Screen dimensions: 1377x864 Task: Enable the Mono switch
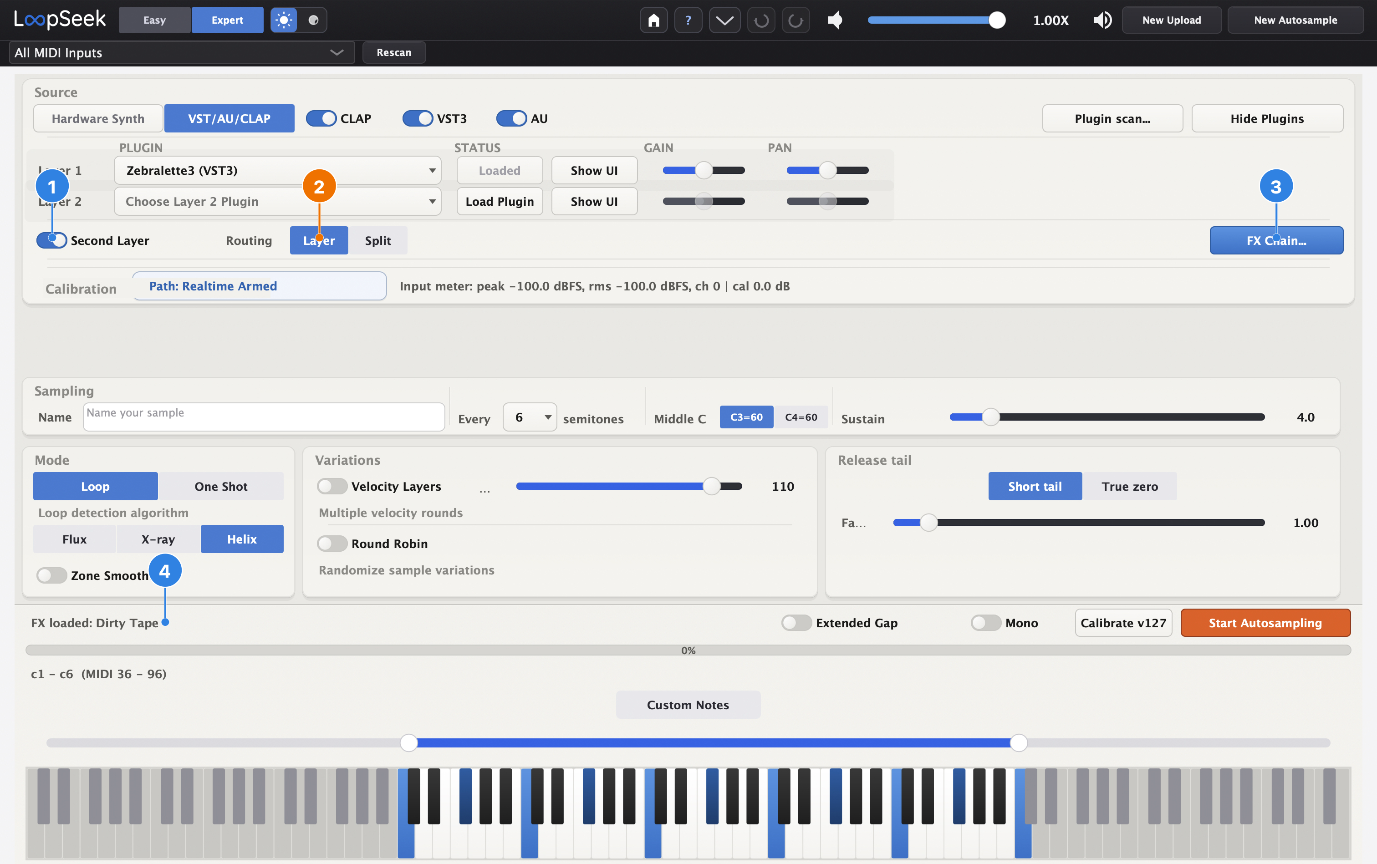[986, 623]
